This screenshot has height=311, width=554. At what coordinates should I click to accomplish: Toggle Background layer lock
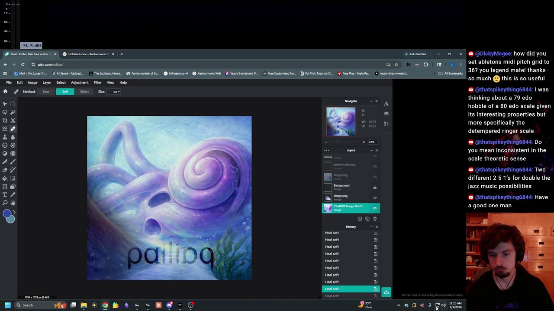pos(375,187)
